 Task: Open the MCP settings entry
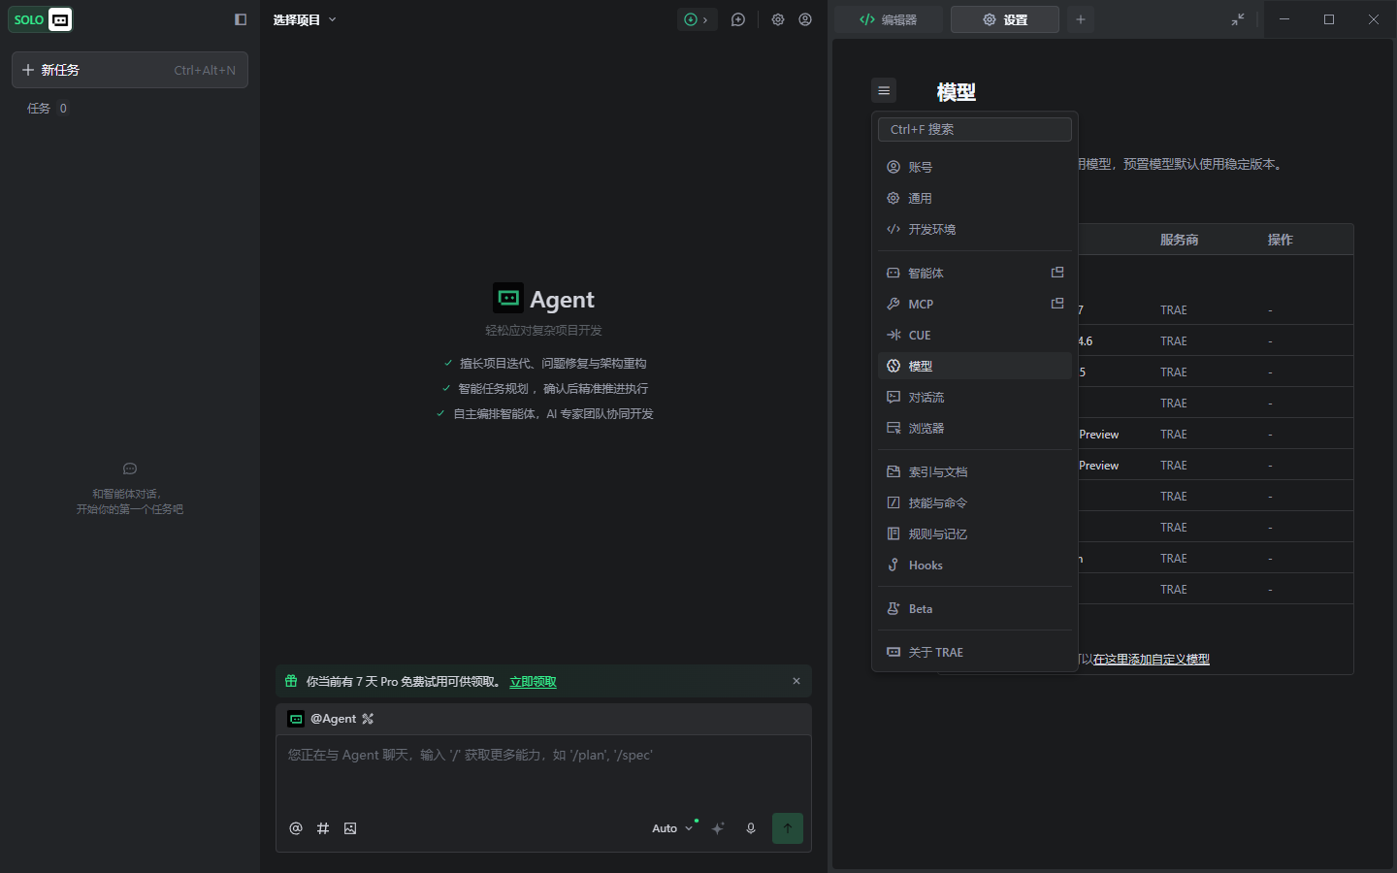click(x=975, y=304)
